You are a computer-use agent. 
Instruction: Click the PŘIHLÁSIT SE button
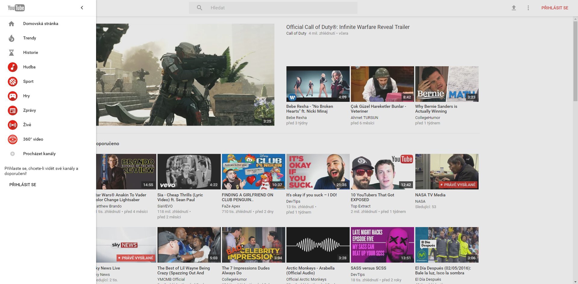[555, 8]
